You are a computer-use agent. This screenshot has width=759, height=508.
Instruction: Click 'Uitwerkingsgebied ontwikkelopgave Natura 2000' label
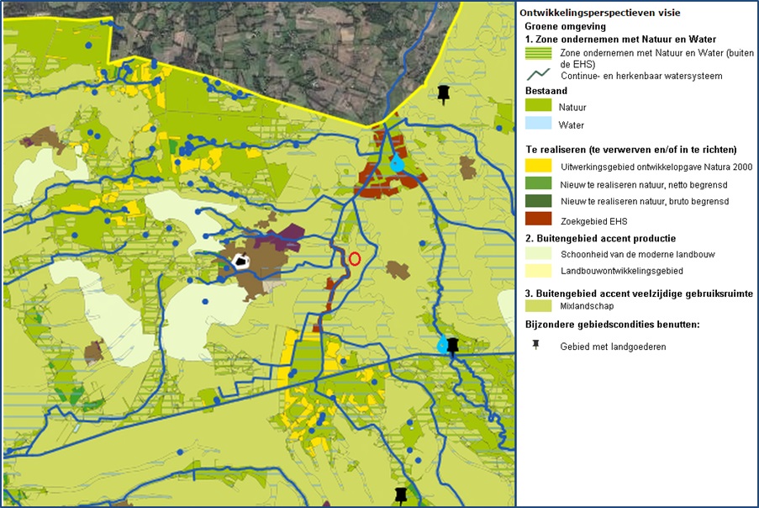tap(656, 167)
